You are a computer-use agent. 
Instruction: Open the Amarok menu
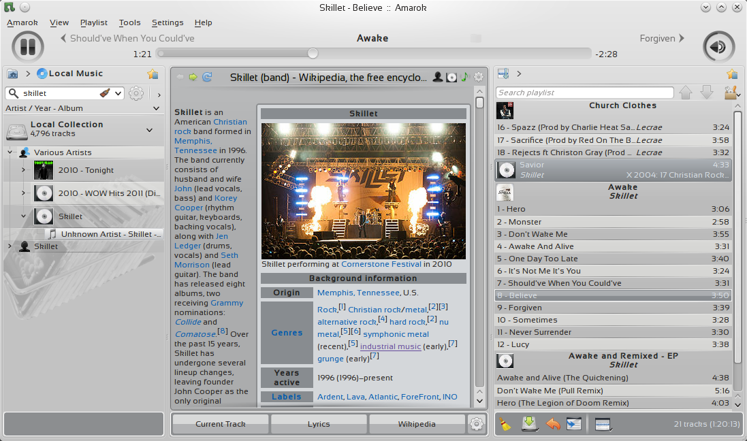click(x=22, y=22)
